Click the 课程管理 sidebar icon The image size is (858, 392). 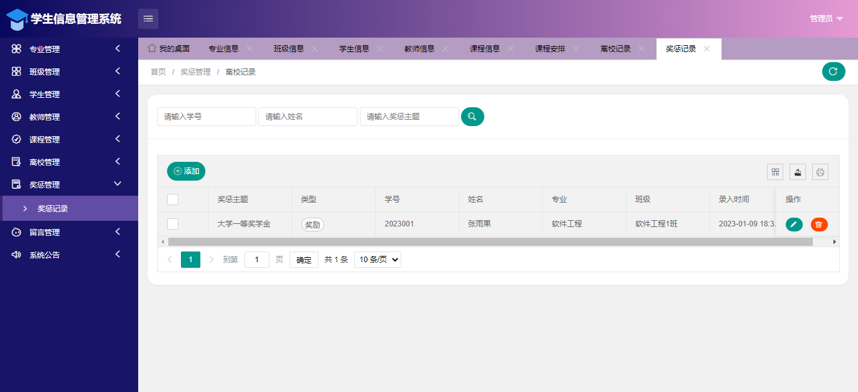pos(16,139)
